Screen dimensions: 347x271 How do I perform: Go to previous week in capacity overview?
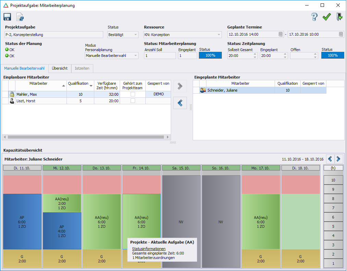pos(330,159)
